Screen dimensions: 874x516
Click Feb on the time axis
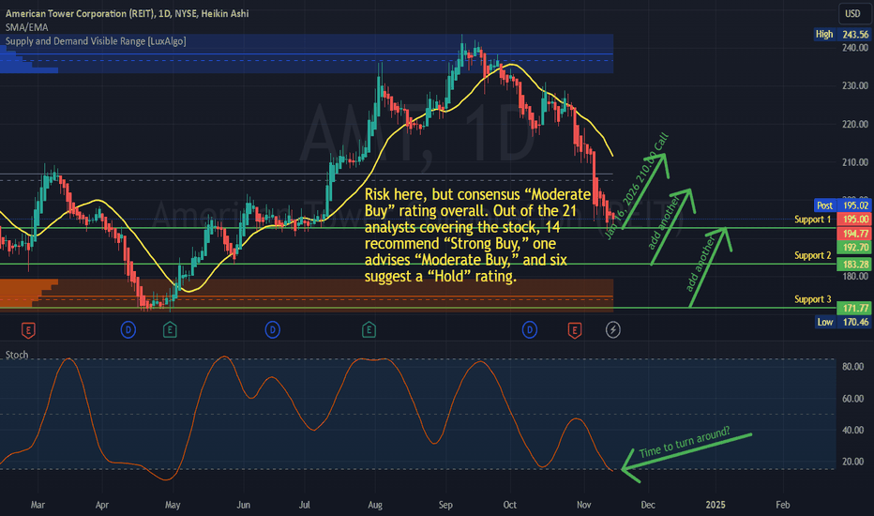coord(783,505)
